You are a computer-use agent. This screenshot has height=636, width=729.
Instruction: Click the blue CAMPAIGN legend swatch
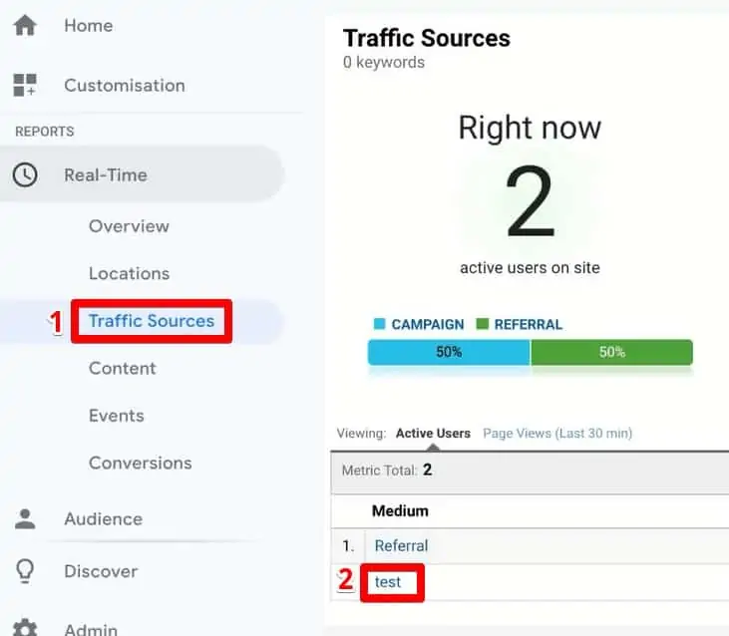pos(379,324)
